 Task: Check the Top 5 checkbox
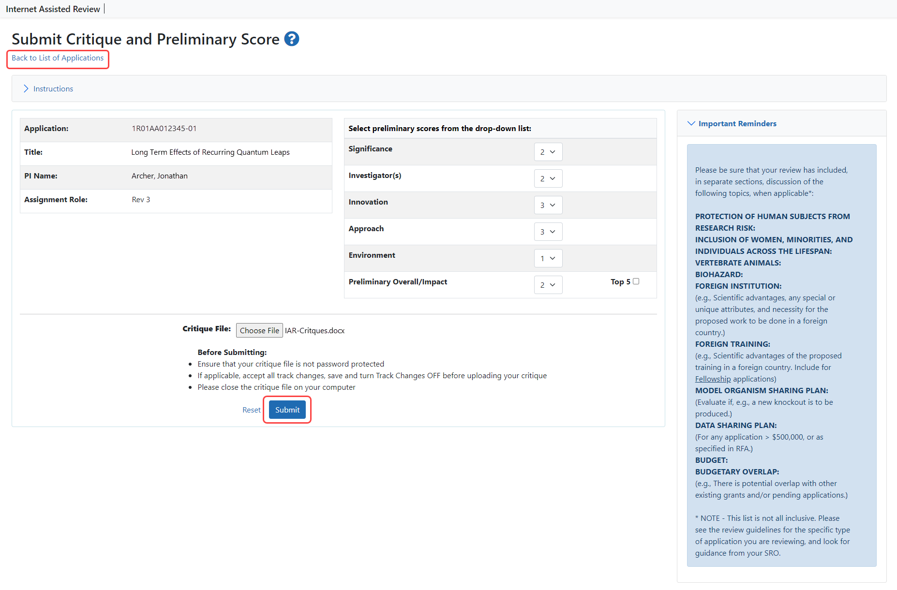[636, 281]
